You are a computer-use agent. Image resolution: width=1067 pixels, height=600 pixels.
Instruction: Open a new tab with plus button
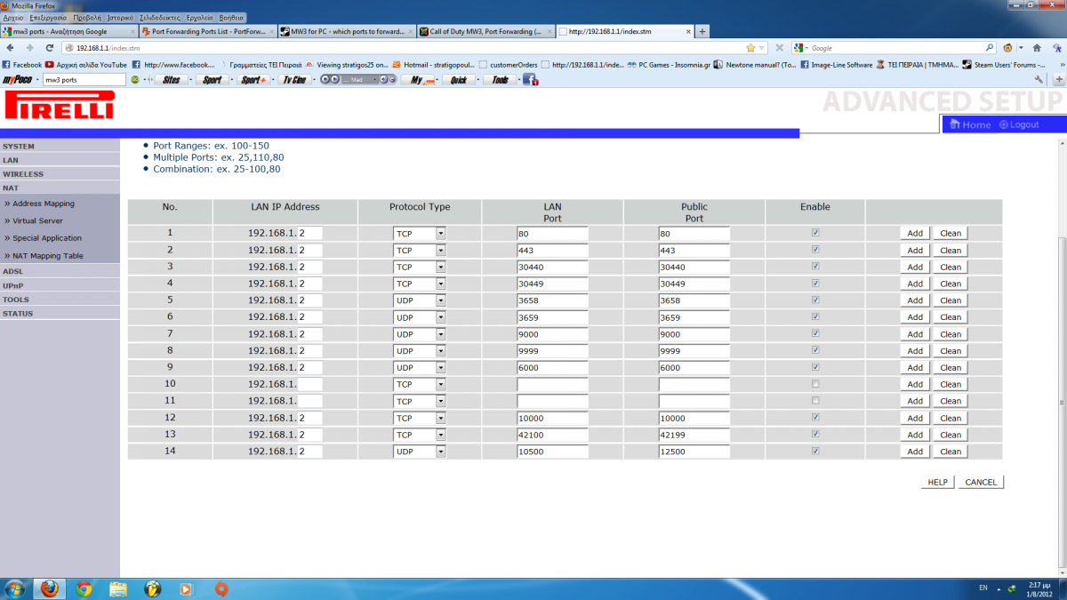[702, 31]
